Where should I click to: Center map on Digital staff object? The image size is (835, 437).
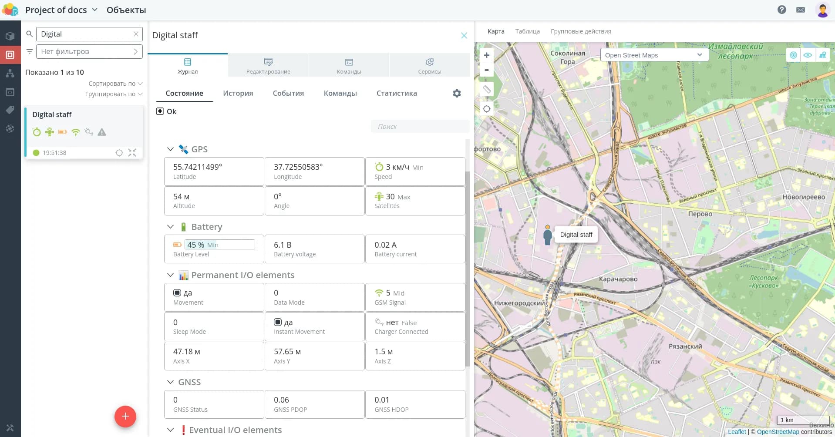tap(119, 153)
